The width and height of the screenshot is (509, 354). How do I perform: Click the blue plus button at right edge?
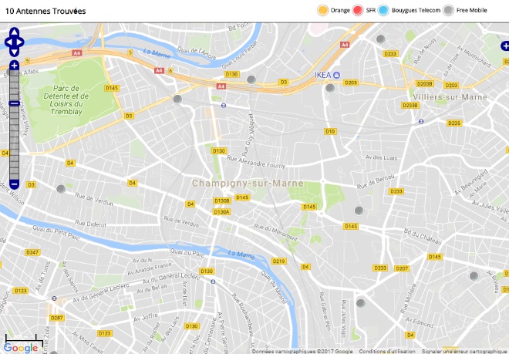(x=505, y=46)
